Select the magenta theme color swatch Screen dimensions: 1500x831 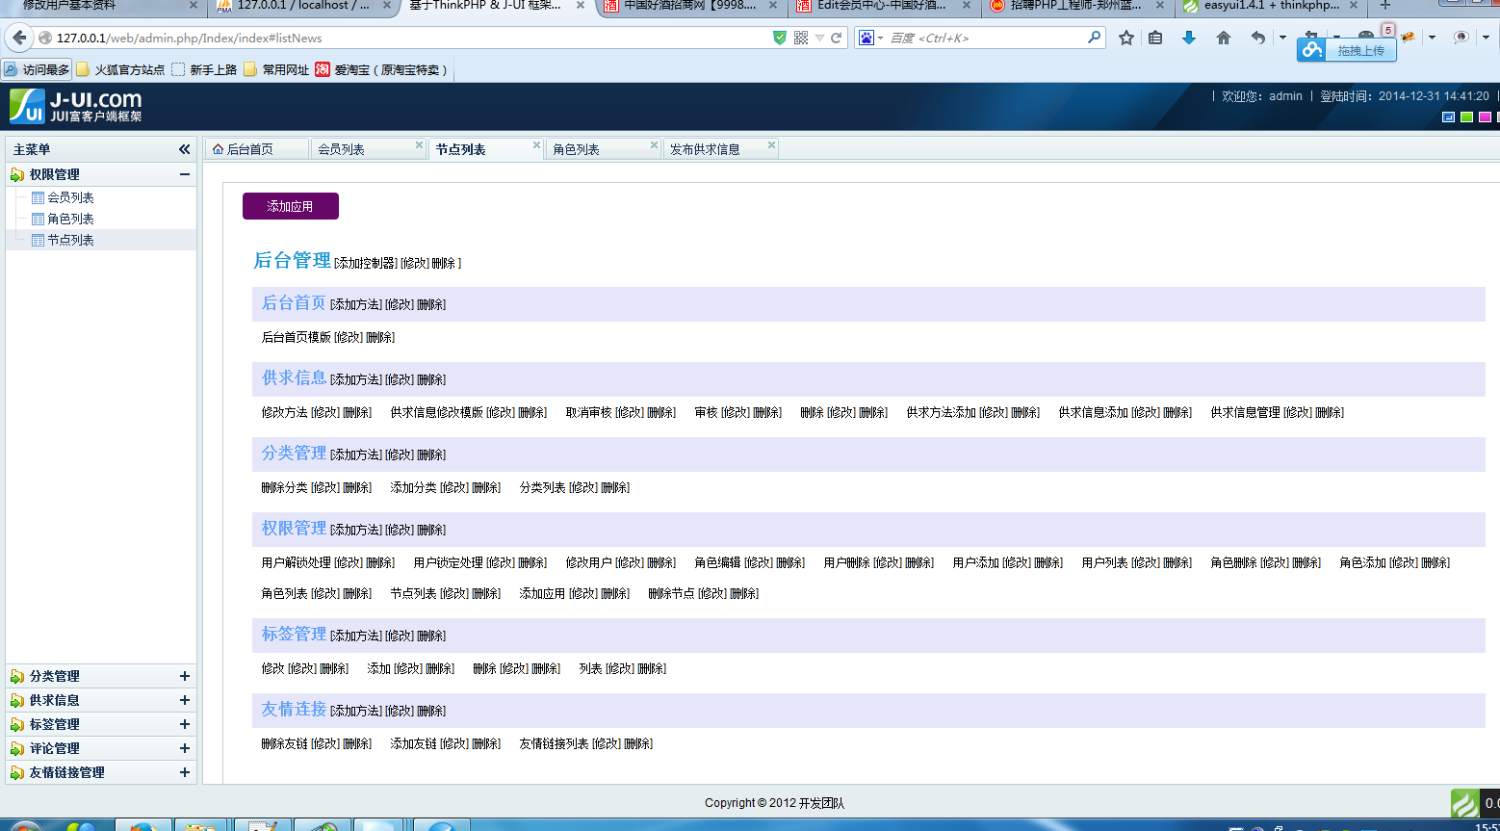[1485, 117]
